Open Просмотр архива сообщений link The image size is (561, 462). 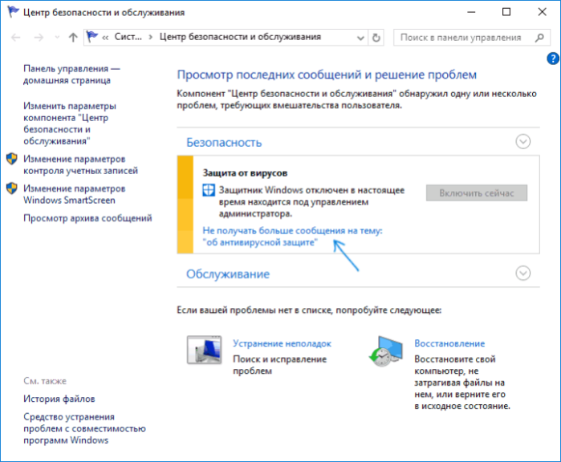[x=87, y=218]
